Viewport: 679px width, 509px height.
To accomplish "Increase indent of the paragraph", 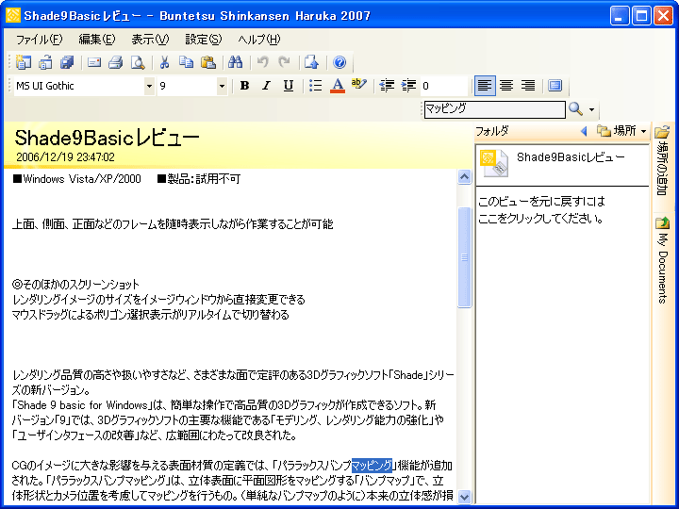I will pyautogui.click(x=408, y=86).
